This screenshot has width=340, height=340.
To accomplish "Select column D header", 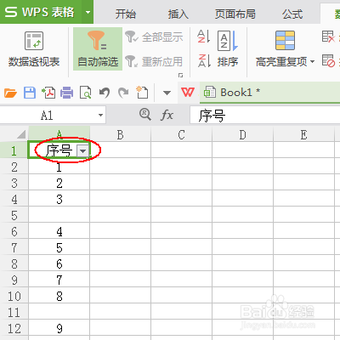I will (243, 133).
